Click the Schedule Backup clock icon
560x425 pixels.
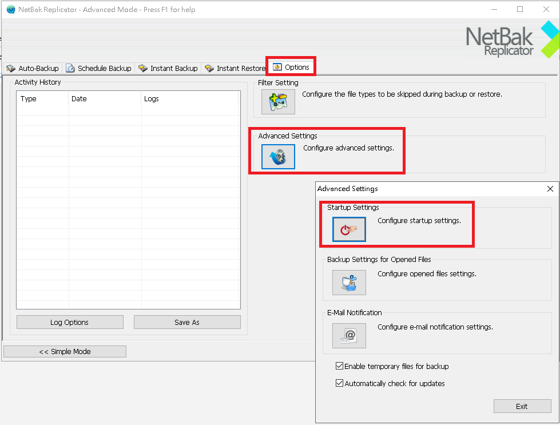70,68
